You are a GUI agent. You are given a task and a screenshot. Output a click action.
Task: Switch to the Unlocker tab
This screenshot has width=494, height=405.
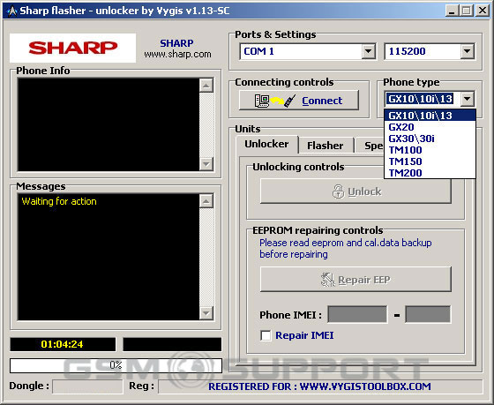(266, 145)
